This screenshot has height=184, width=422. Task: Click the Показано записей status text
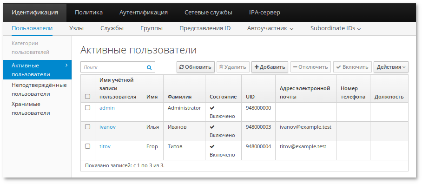coord(125,165)
